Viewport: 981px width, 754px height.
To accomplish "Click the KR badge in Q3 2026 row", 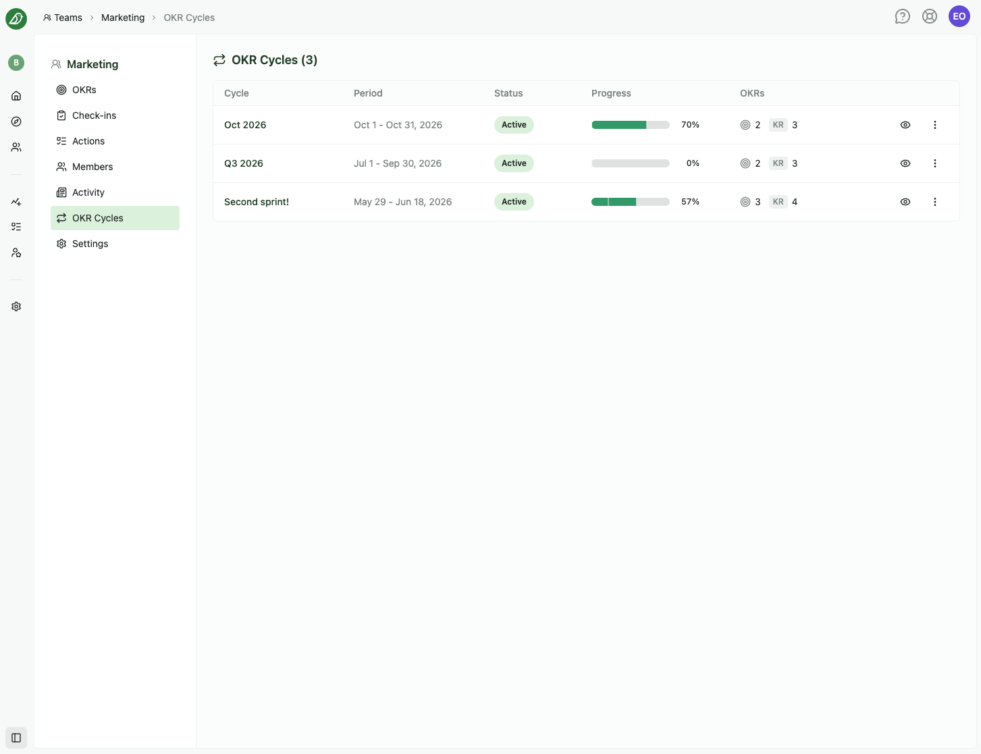I will [x=778, y=163].
